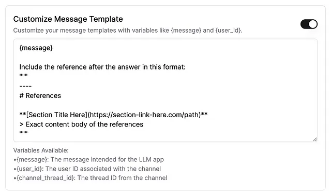
Task: Click the '# References' line in template
Action: pyautogui.click(x=40, y=96)
